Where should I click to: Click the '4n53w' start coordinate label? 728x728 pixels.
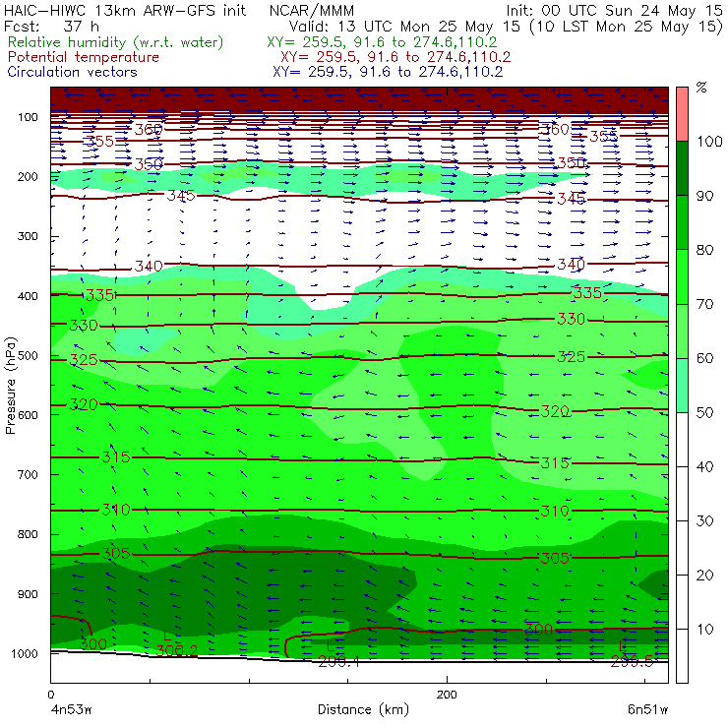point(71,709)
